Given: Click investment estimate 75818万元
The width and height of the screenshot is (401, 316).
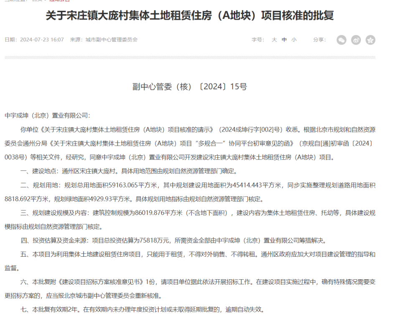Looking at the screenshot, I should pos(155,240).
